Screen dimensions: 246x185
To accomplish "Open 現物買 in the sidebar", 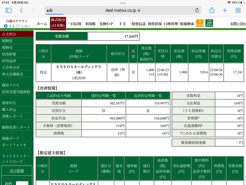I will (x=7, y=41).
